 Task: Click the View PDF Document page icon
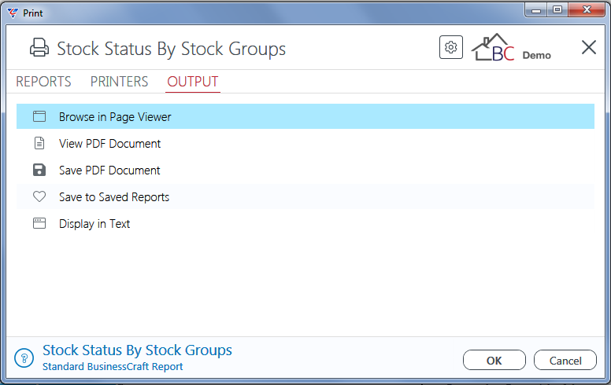pyautogui.click(x=39, y=143)
